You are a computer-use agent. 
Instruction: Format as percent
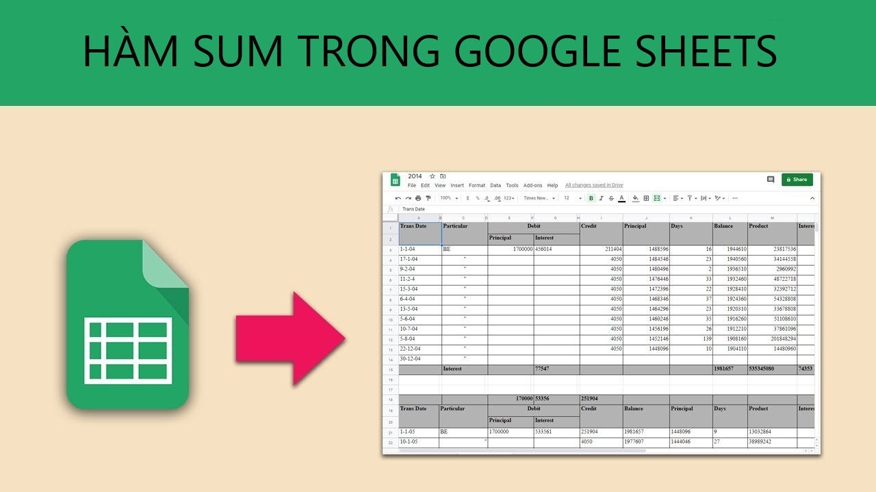478,198
